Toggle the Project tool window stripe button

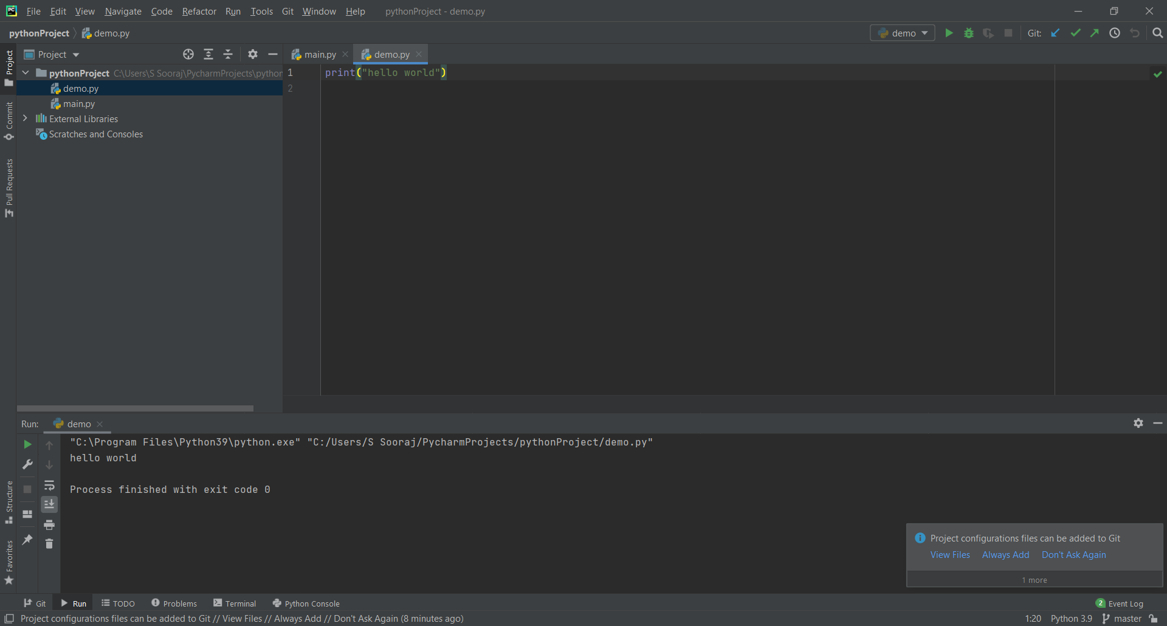pyautogui.click(x=9, y=68)
